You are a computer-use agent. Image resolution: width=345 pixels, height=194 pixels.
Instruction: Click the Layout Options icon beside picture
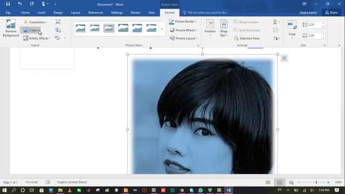[x=284, y=58]
